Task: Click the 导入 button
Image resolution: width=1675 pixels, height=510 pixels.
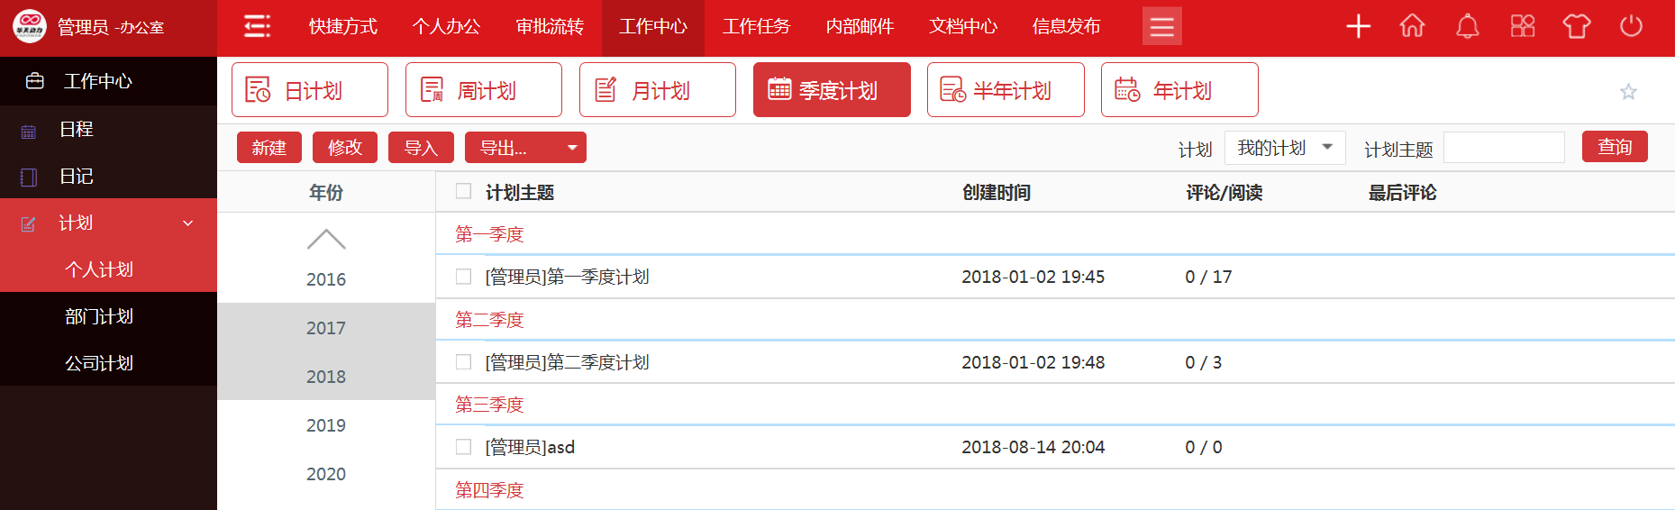Action: [421, 148]
